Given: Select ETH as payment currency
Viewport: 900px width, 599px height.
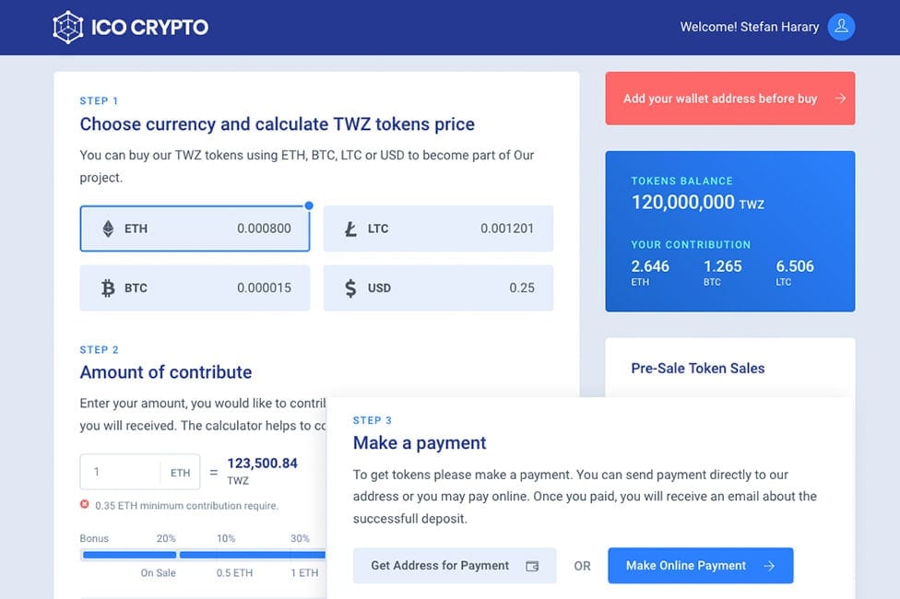Looking at the screenshot, I should click(195, 229).
